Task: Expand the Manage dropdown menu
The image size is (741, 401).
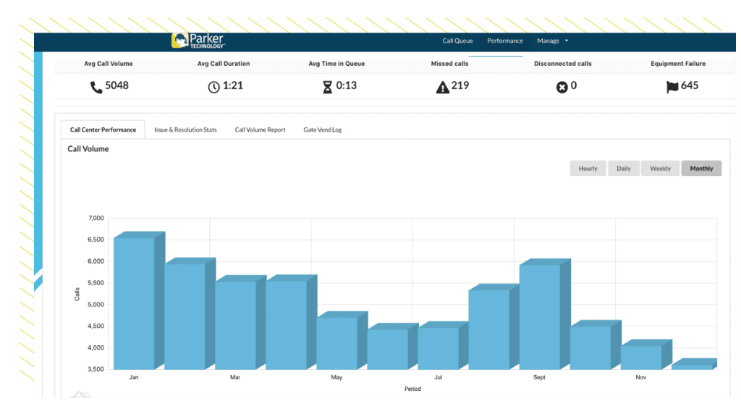Action: (x=552, y=41)
